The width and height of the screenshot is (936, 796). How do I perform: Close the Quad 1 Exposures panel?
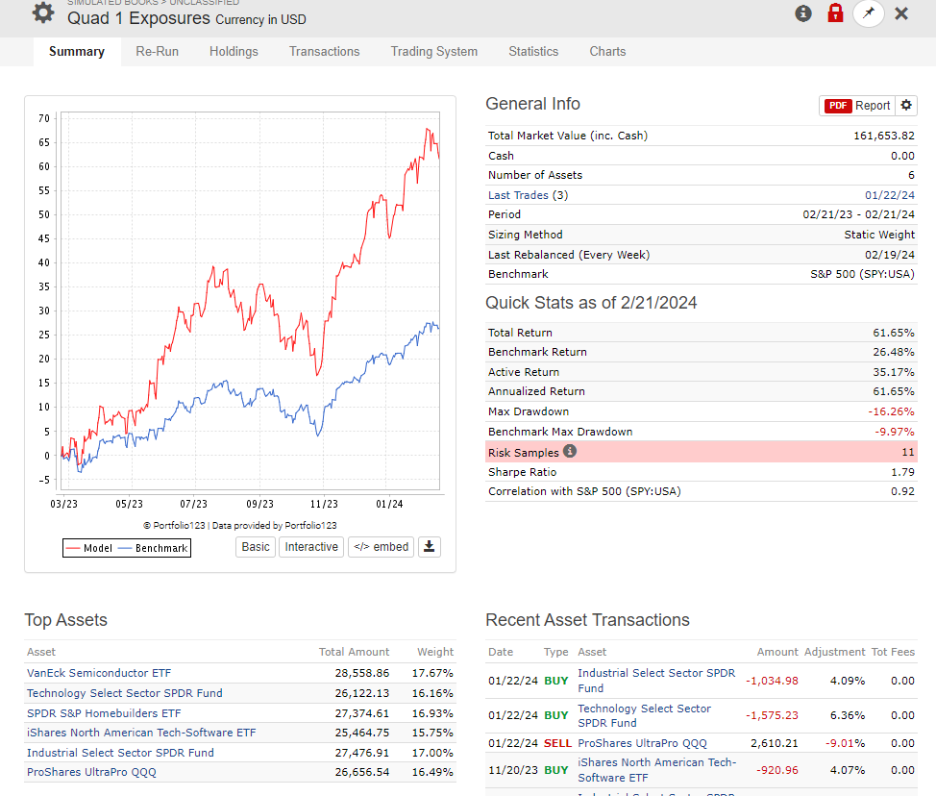(901, 13)
